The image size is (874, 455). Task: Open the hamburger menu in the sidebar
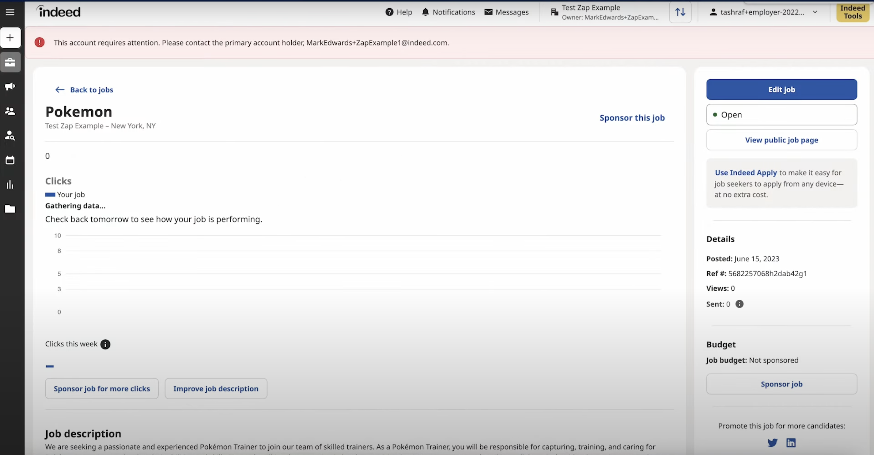[x=10, y=12]
